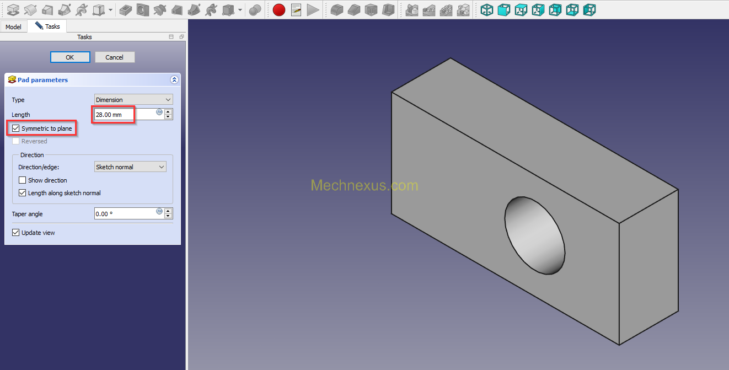Select the Subtractive loft tool
Viewport: 729px width, 370px height.
(x=176, y=9)
